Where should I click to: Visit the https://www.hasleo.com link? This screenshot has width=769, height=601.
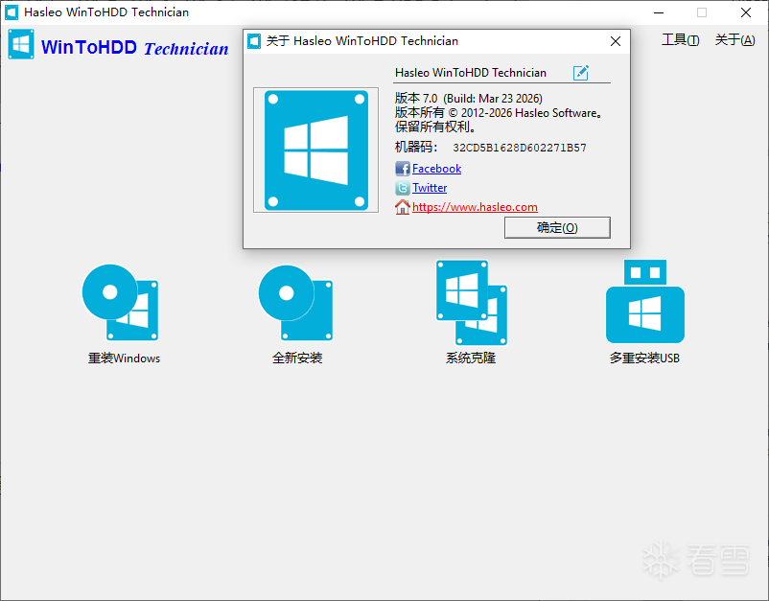click(475, 207)
